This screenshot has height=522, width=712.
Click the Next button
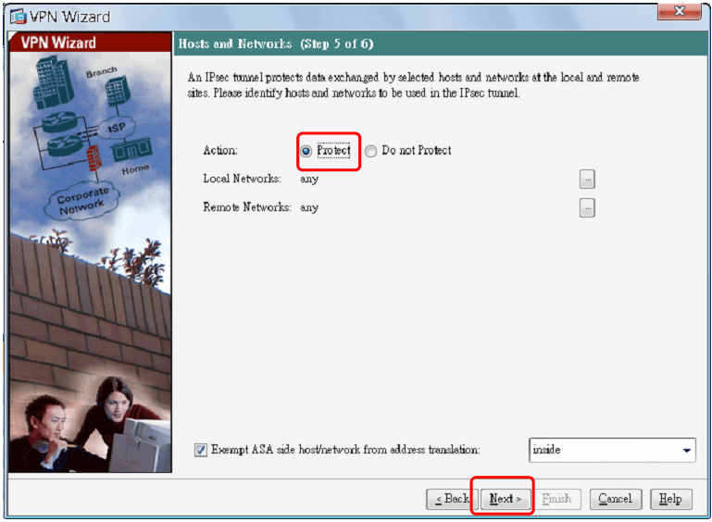coord(505,499)
